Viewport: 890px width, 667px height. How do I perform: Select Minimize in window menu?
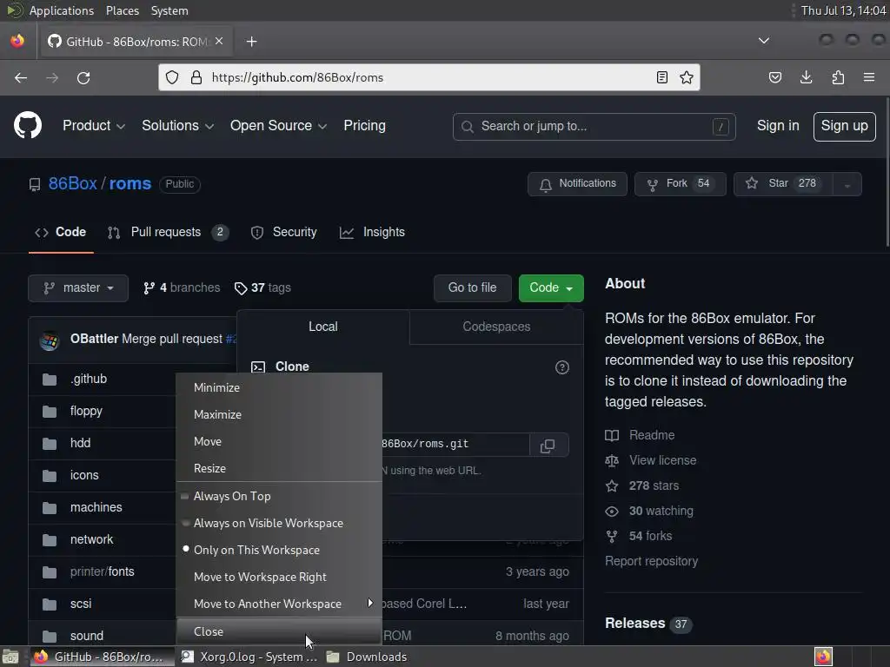point(279,387)
